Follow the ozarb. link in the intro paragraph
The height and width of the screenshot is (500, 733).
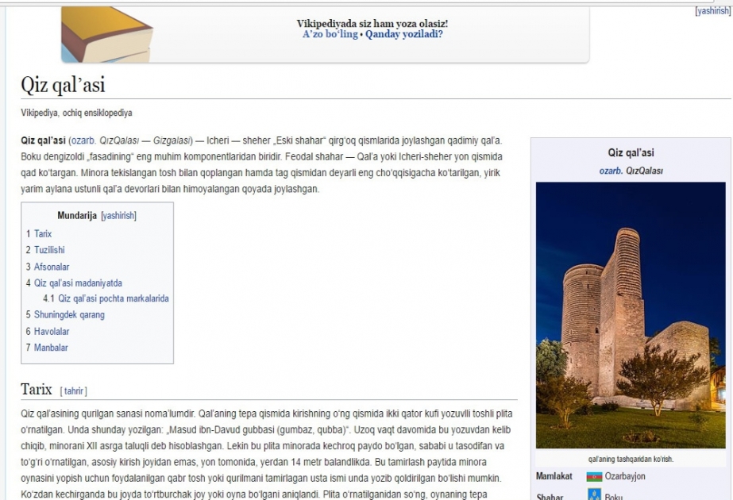[x=83, y=140]
